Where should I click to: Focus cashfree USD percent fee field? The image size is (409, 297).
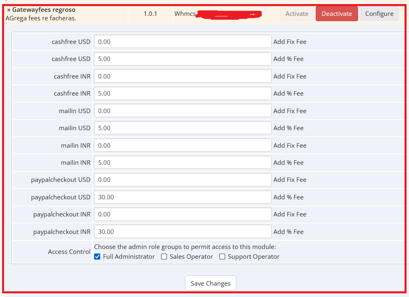click(x=183, y=59)
